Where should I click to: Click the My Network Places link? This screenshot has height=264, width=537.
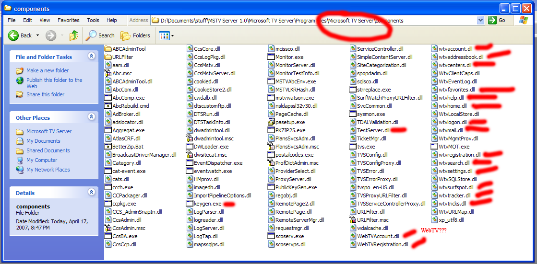tap(48, 170)
